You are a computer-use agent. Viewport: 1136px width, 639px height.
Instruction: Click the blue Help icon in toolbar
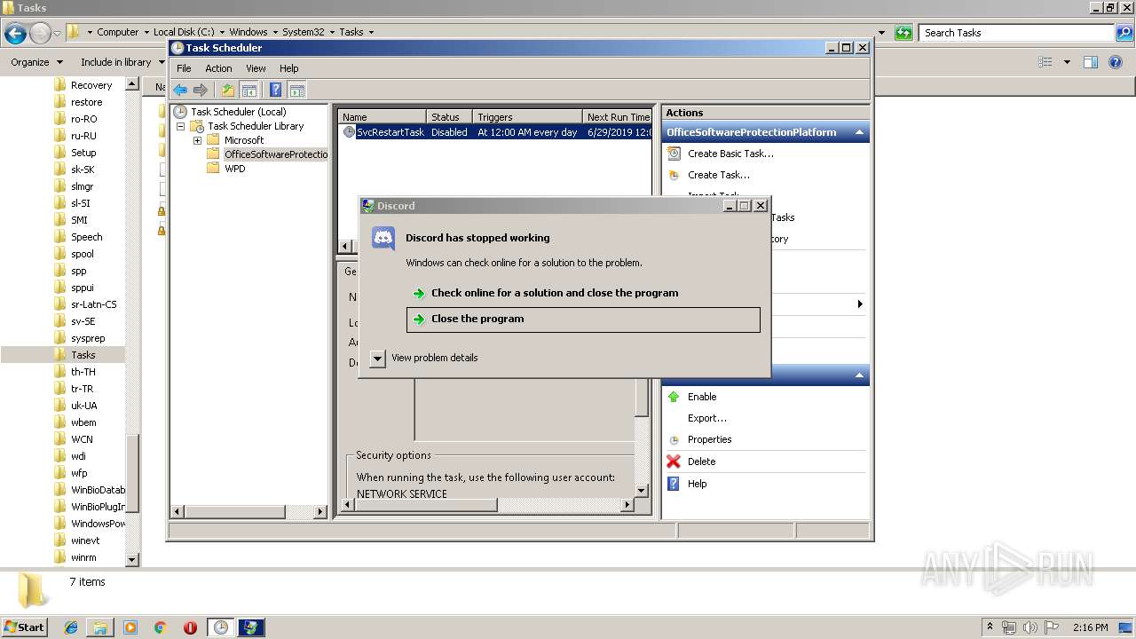click(276, 90)
